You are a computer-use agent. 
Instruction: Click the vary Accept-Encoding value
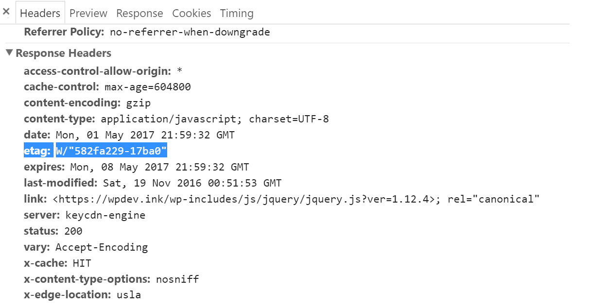coord(102,247)
